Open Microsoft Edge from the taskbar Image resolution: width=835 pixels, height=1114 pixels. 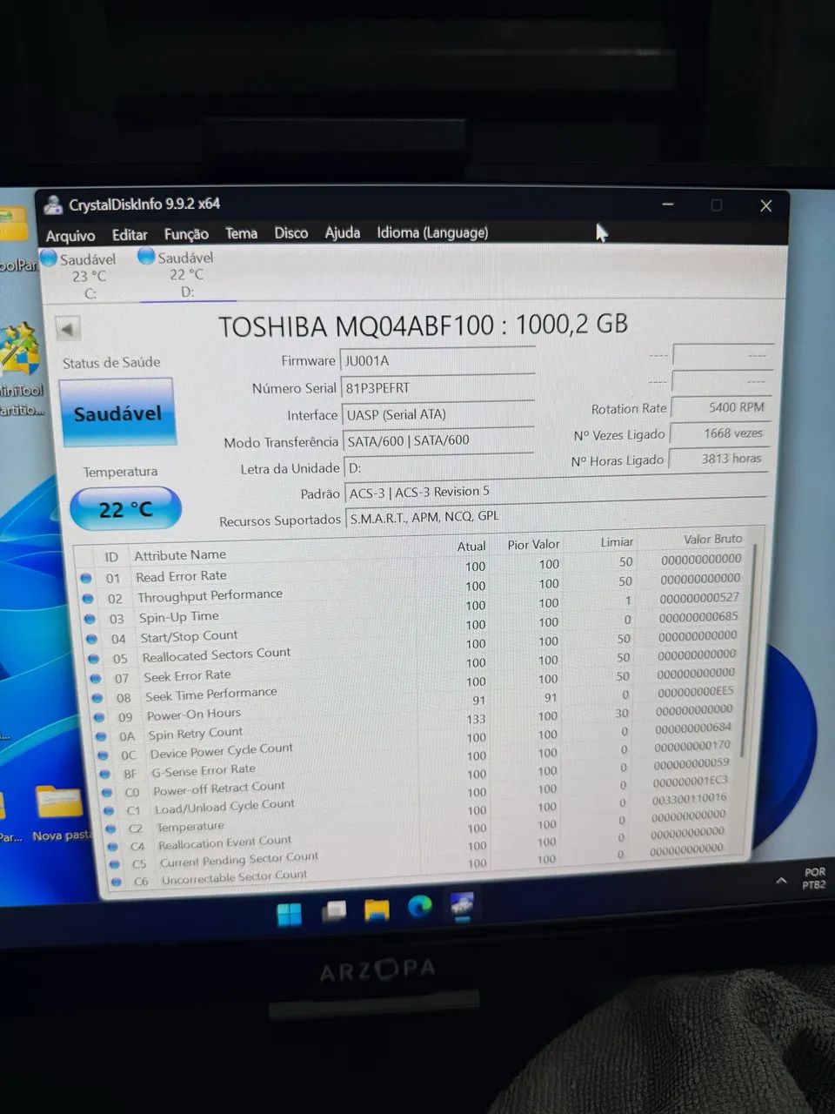pos(419,908)
